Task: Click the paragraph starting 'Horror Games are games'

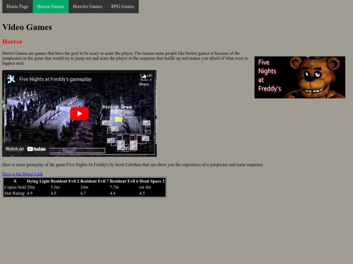Action: click(125, 58)
